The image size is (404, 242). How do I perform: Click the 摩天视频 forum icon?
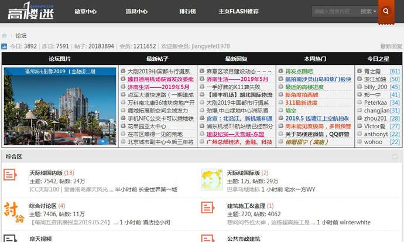point(11,238)
